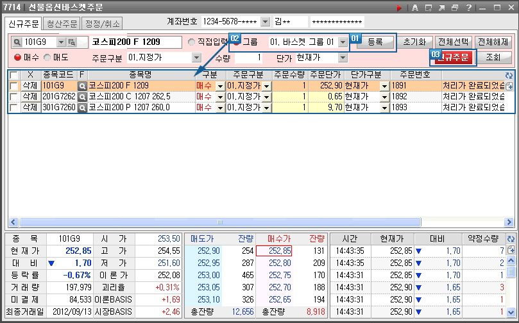Click horizontal scrollbar right arrow

click(x=509, y=222)
